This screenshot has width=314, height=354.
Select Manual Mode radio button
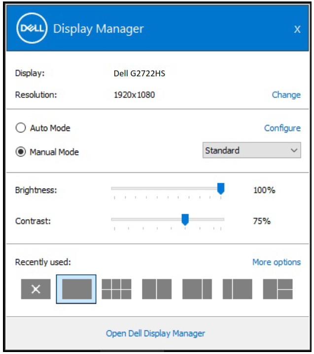(21, 152)
